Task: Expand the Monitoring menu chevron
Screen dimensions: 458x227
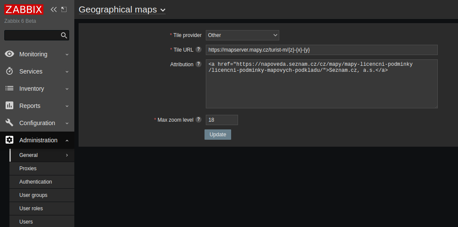Action: click(67, 54)
